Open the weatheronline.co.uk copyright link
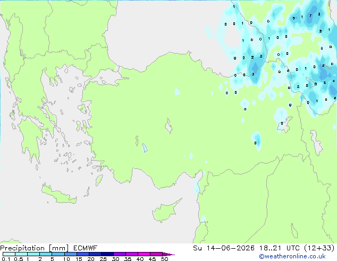 point(292,257)
